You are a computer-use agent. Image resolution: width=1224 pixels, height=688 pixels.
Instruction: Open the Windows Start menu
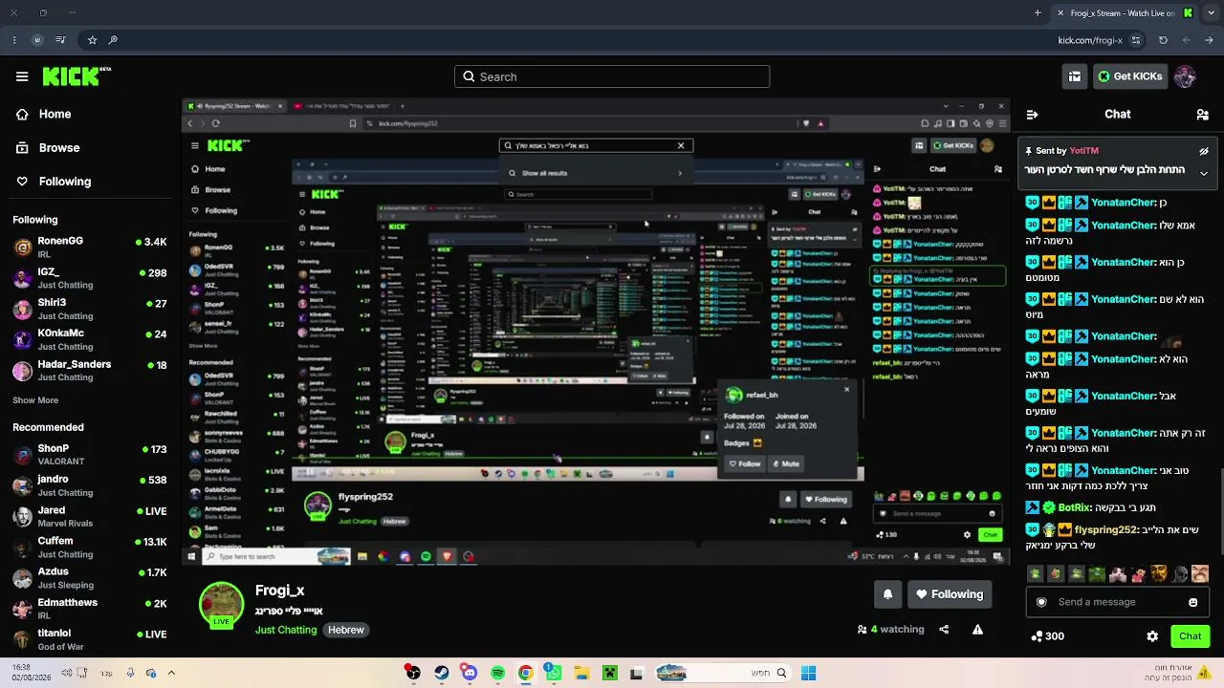(808, 673)
